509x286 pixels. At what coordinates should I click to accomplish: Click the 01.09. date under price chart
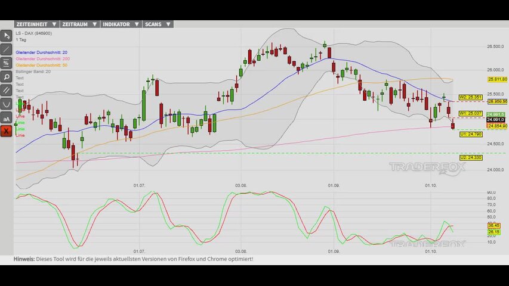(x=334, y=185)
